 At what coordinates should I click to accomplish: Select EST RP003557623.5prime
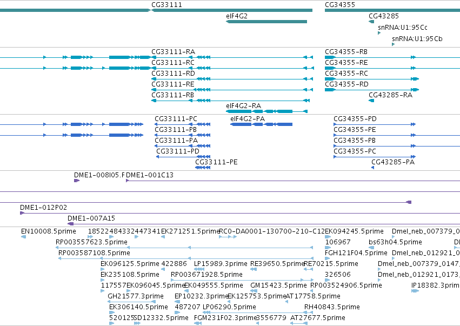coord(91,242)
